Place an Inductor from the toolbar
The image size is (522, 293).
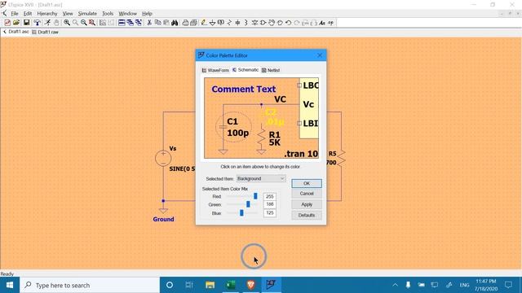click(x=246, y=23)
